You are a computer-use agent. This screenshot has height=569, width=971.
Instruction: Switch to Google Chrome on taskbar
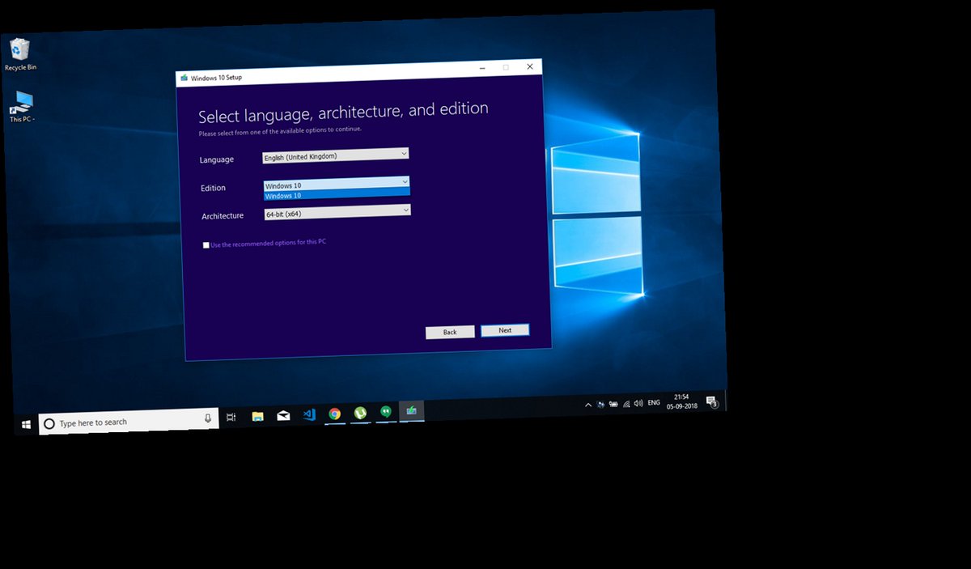[334, 414]
